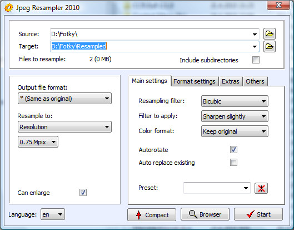Browse for source folder icon

tap(270, 34)
